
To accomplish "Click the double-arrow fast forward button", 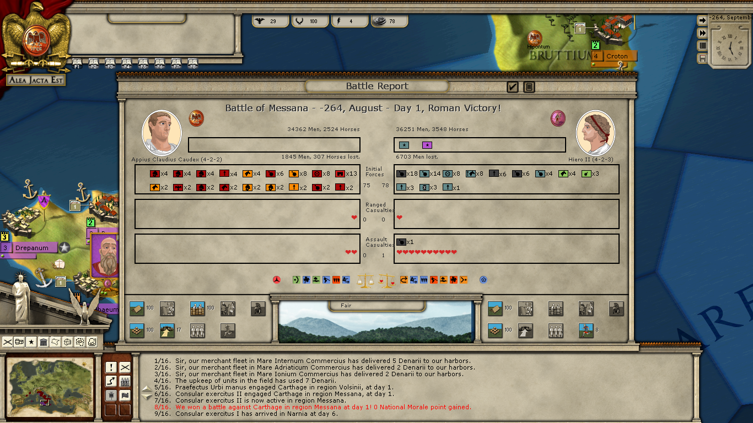I will coord(702,33).
